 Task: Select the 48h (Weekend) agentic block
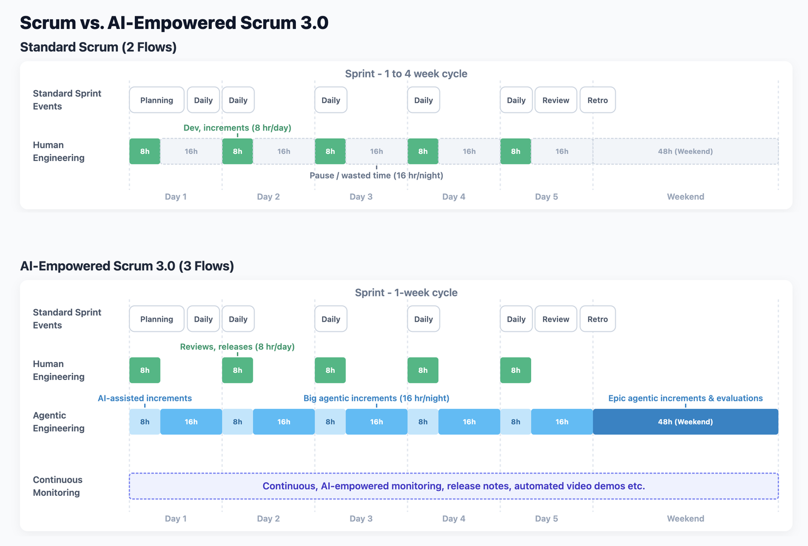tap(685, 422)
